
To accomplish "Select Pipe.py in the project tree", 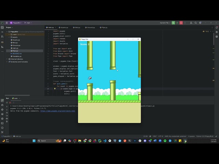I will [x=14, y=51].
